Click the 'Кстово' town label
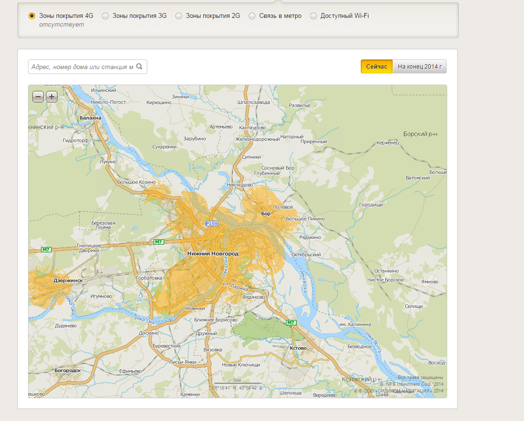Screen dimensions: 524x421 298,348
